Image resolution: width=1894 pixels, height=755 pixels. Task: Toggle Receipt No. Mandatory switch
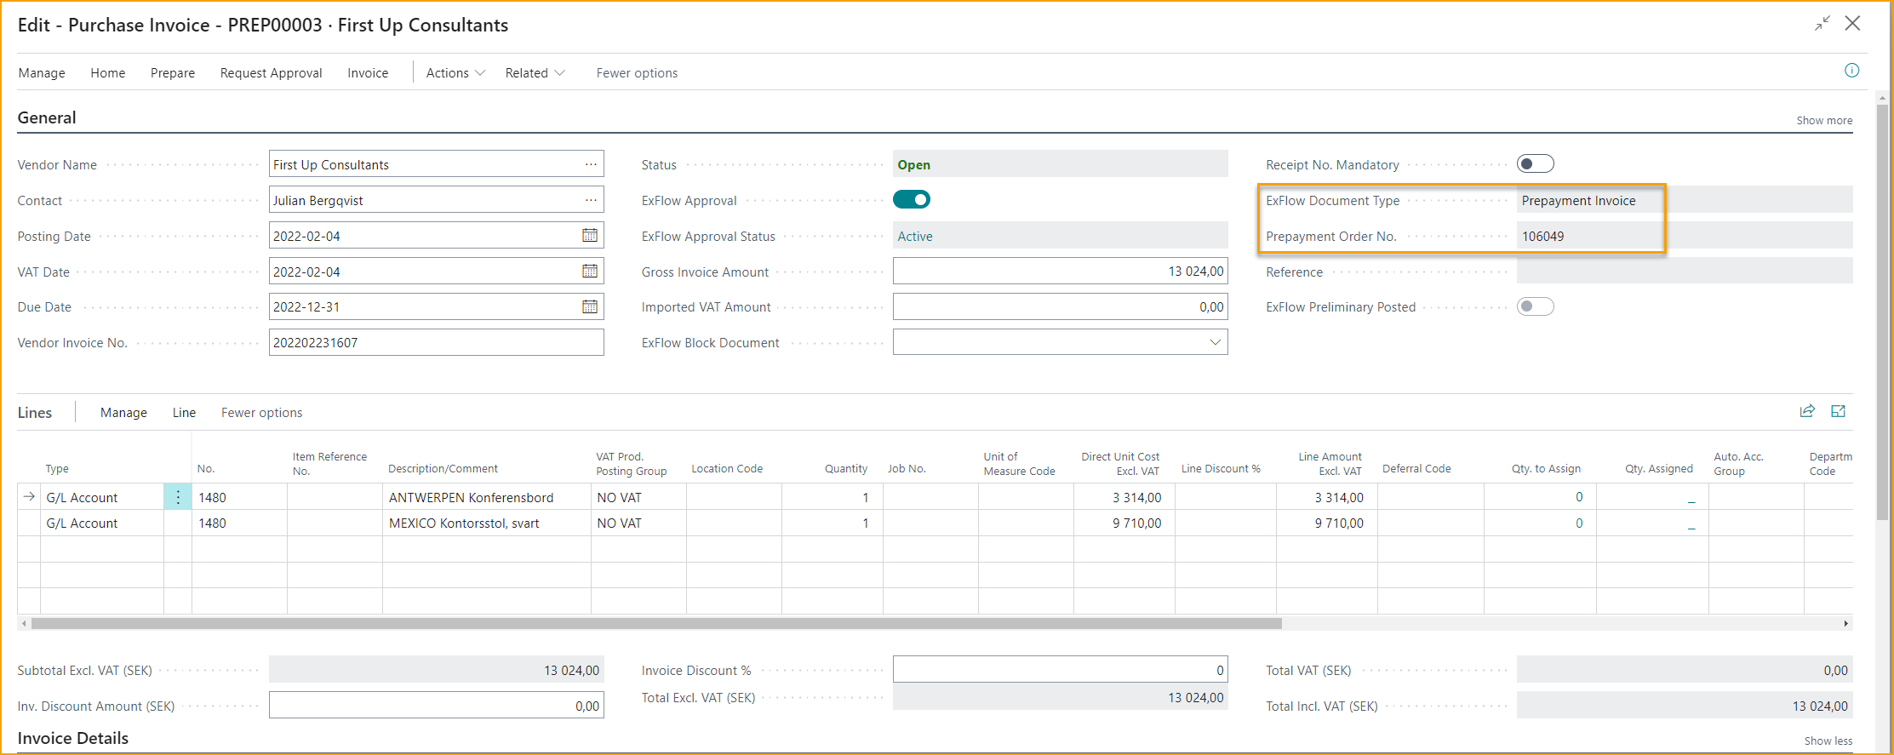pyautogui.click(x=1535, y=163)
